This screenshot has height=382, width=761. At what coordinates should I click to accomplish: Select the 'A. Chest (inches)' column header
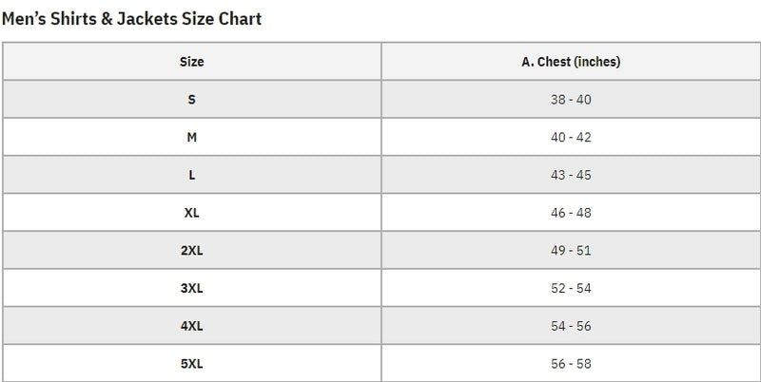(571, 62)
